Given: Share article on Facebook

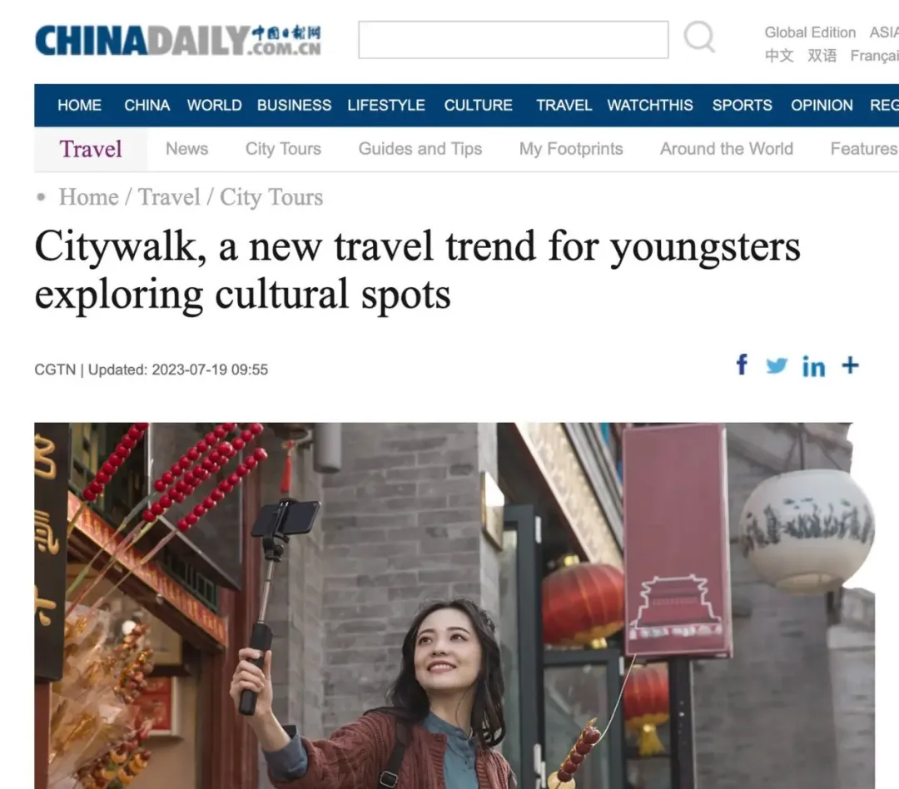Looking at the screenshot, I should pyautogui.click(x=742, y=365).
